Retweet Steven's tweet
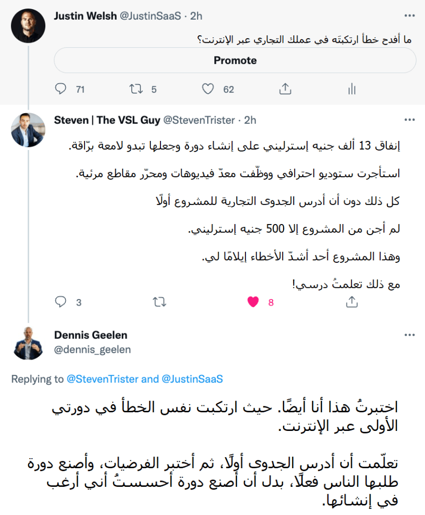Screen dimensions: 425x515 tap(159, 302)
